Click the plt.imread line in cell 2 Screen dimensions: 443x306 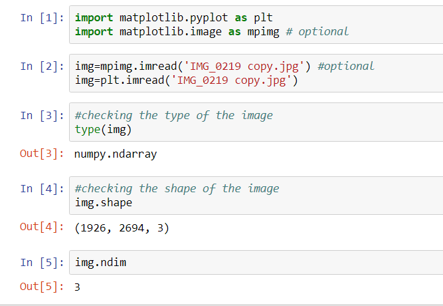(187, 80)
